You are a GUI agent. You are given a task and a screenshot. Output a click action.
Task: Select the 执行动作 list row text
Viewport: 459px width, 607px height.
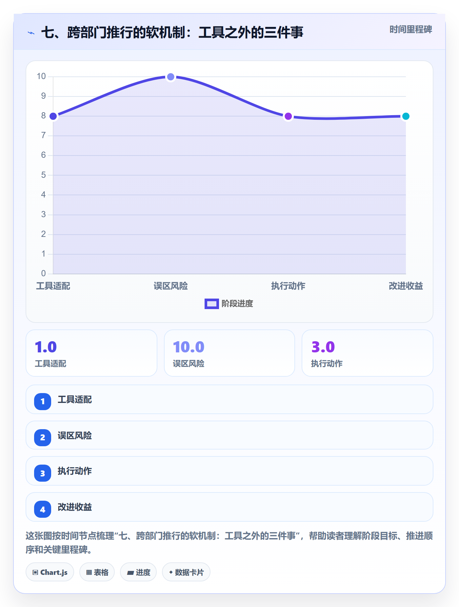[x=75, y=471]
